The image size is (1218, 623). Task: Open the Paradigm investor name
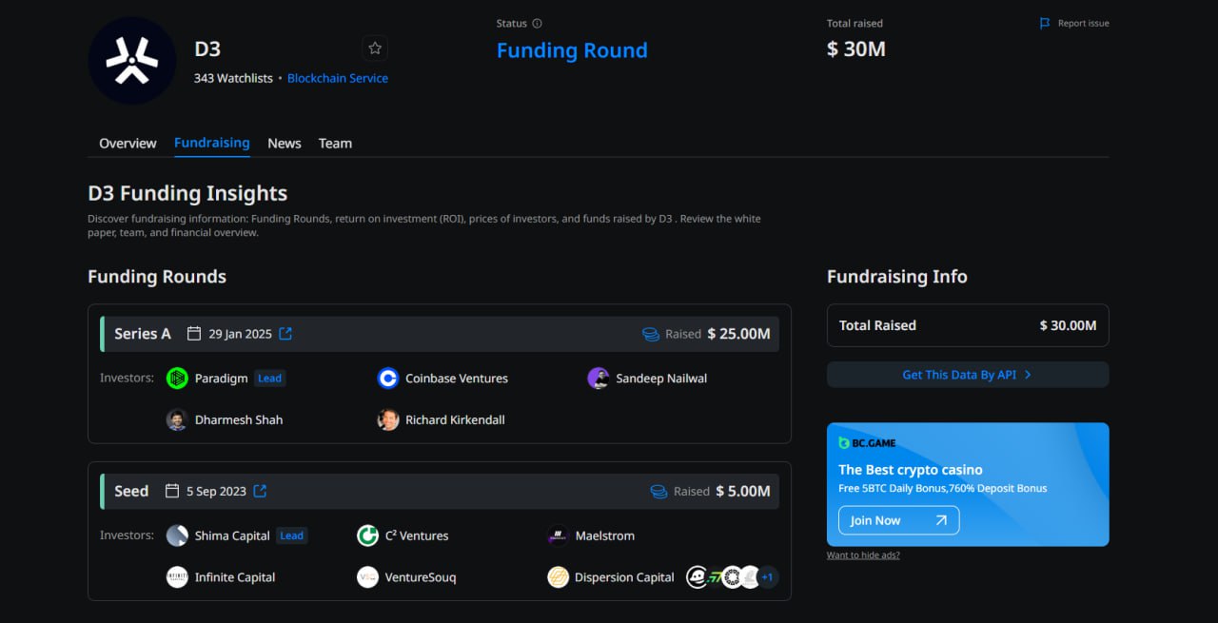click(222, 379)
